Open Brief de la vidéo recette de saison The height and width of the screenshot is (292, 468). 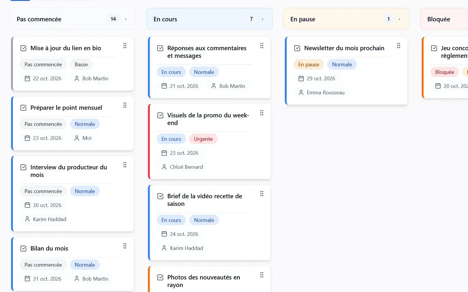click(x=205, y=200)
